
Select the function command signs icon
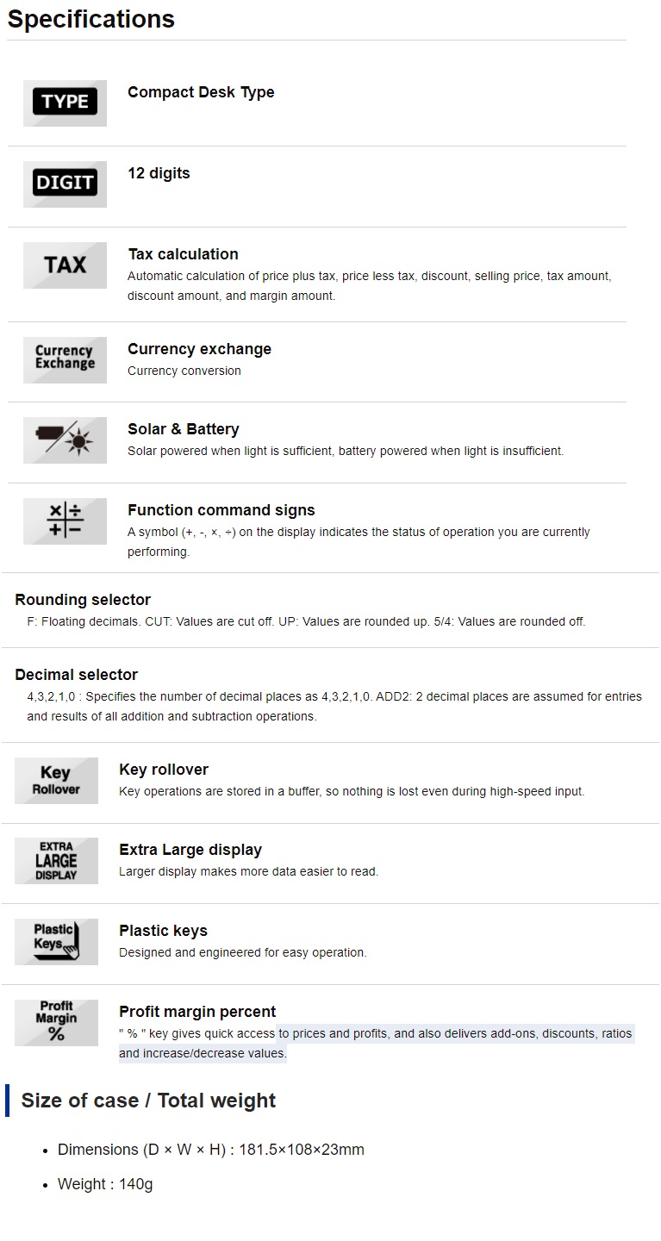(x=65, y=521)
